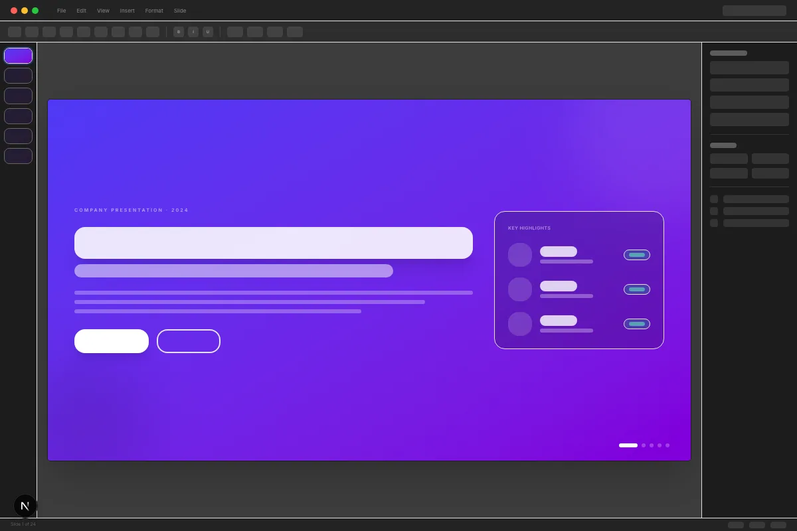Close the window with the red button
The width and height of the screenshot is (797, 531).
click(14, 11)
